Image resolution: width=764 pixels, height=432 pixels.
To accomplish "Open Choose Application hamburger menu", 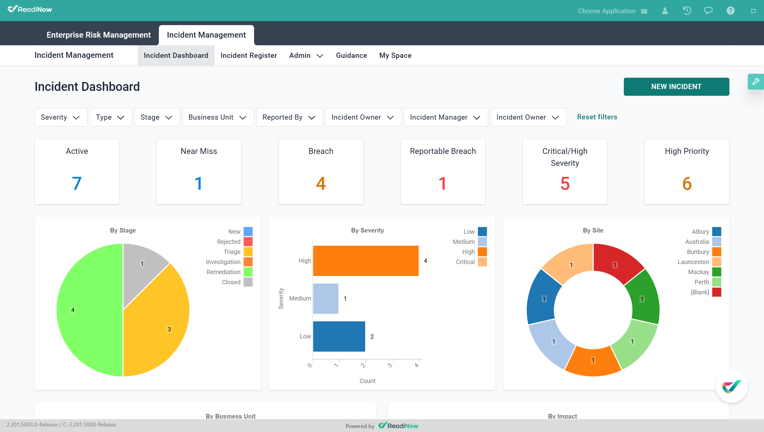I will tap(644, 11).
